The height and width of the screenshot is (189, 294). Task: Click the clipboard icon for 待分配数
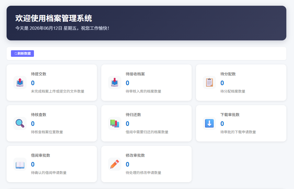209,82
